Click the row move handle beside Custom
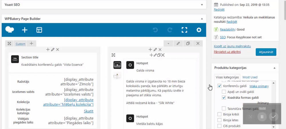 (9, 44)
